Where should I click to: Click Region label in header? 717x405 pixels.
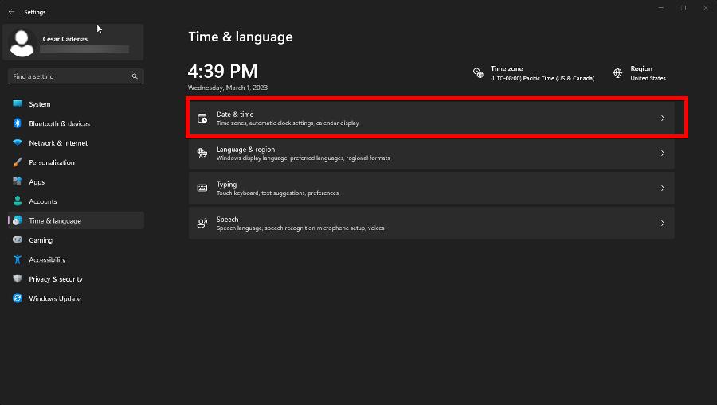coord(641,68)
